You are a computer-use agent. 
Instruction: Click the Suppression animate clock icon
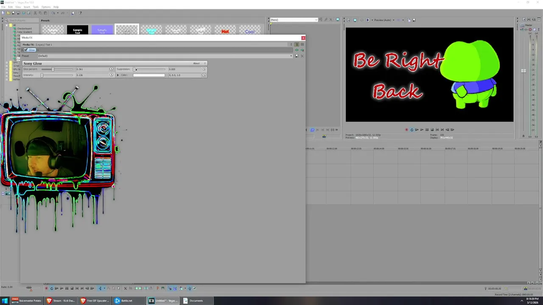(x=204, y=69)
